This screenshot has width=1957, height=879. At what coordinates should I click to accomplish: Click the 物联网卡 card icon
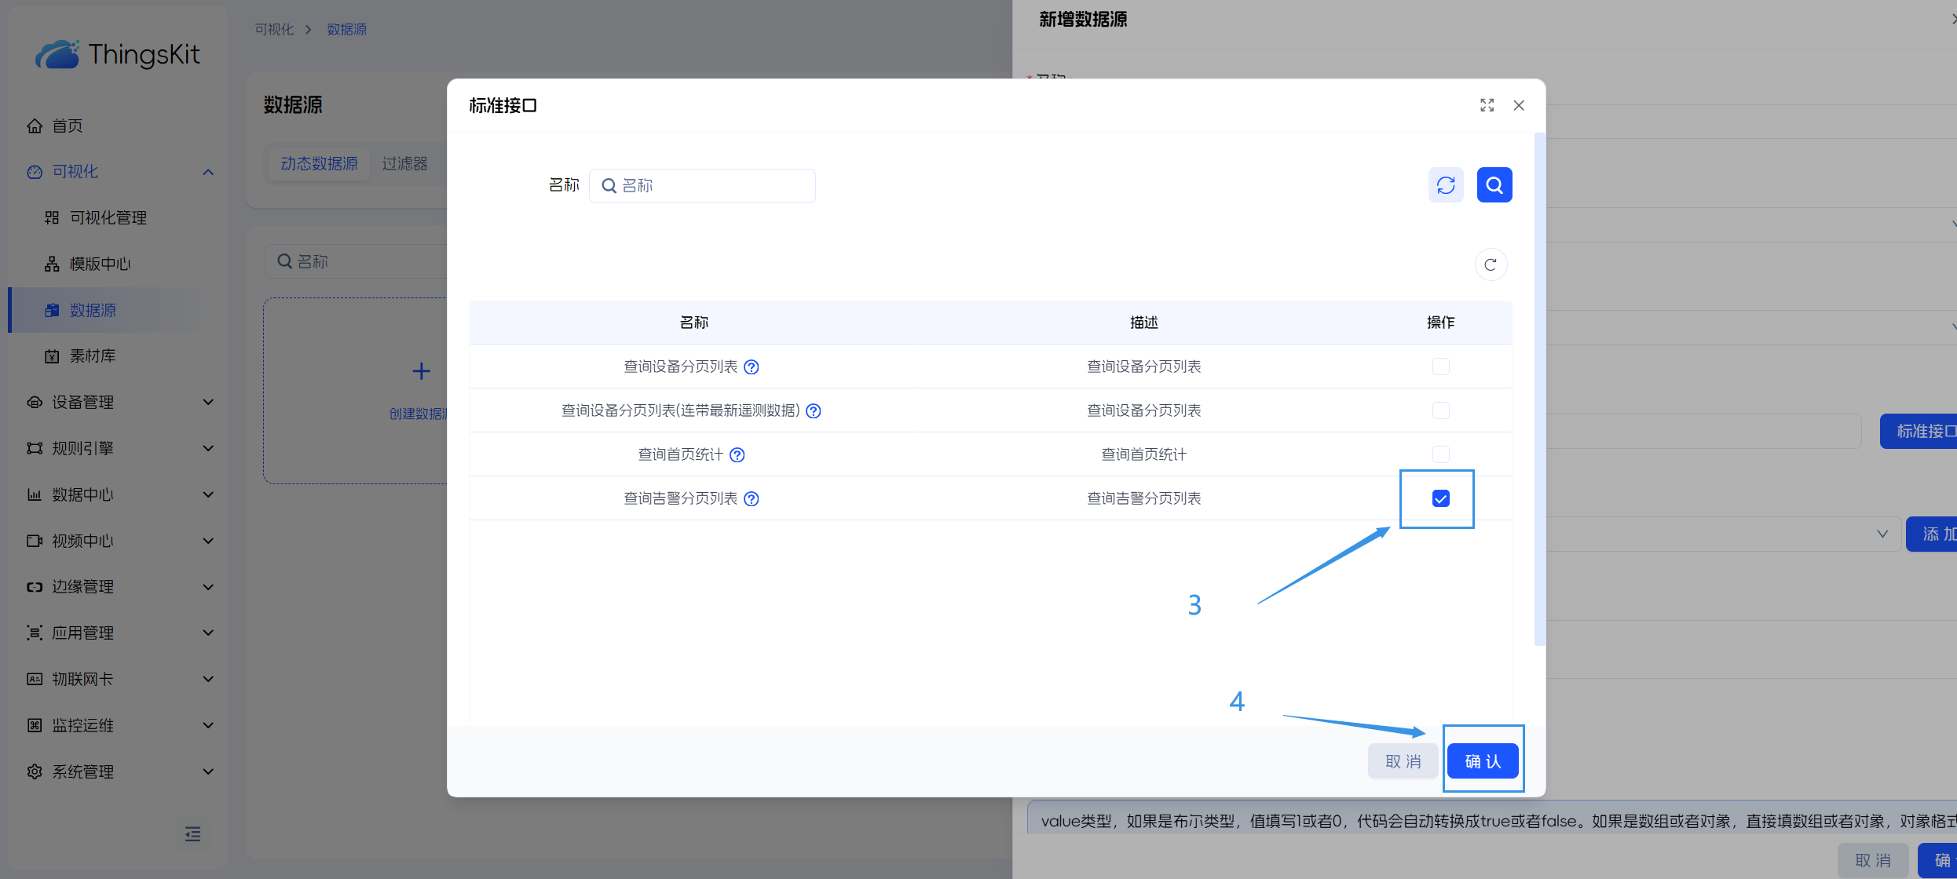35,679
